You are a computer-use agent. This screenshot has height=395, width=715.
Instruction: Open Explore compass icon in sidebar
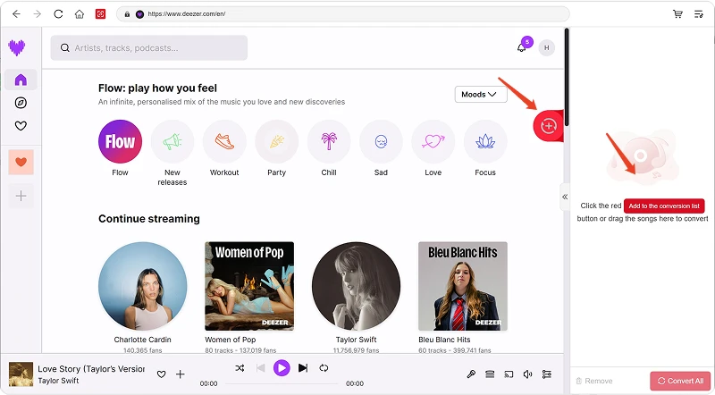21,103
